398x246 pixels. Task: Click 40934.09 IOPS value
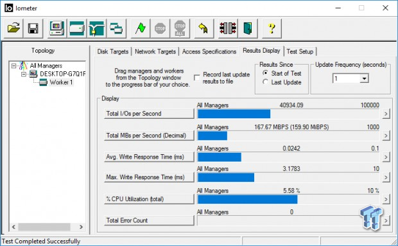pyautogui.click(x=291, y=105)
